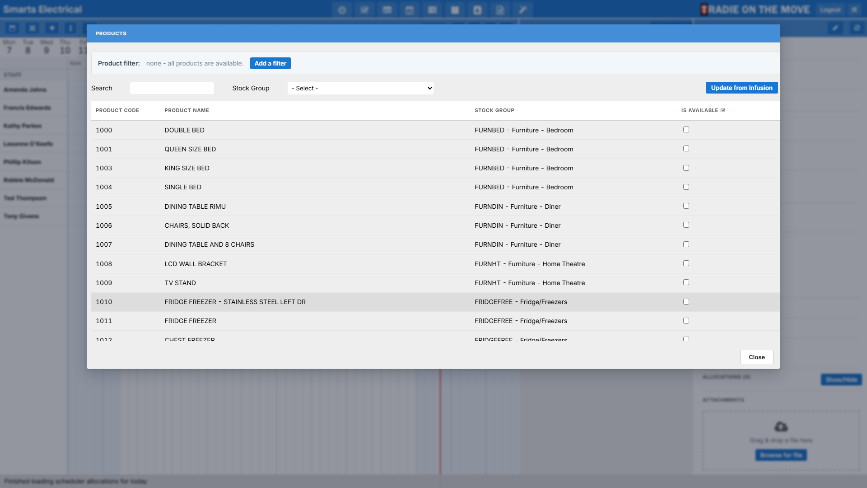867x488 pixels.
Task: Tick Is Available for QUEEN SIZE BED
Action: click(x=686, y=149)
